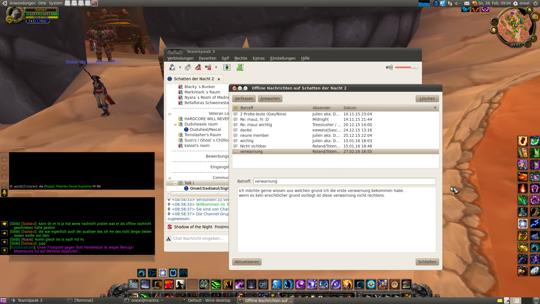Select the Blacky´s Bunker channel

point(200,87)
